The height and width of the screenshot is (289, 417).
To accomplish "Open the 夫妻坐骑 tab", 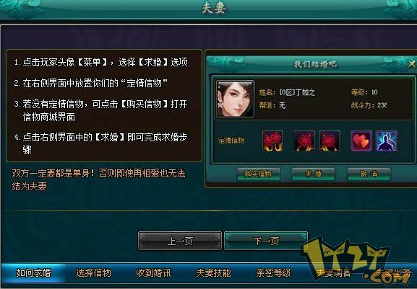I will (x=394, y=273).
